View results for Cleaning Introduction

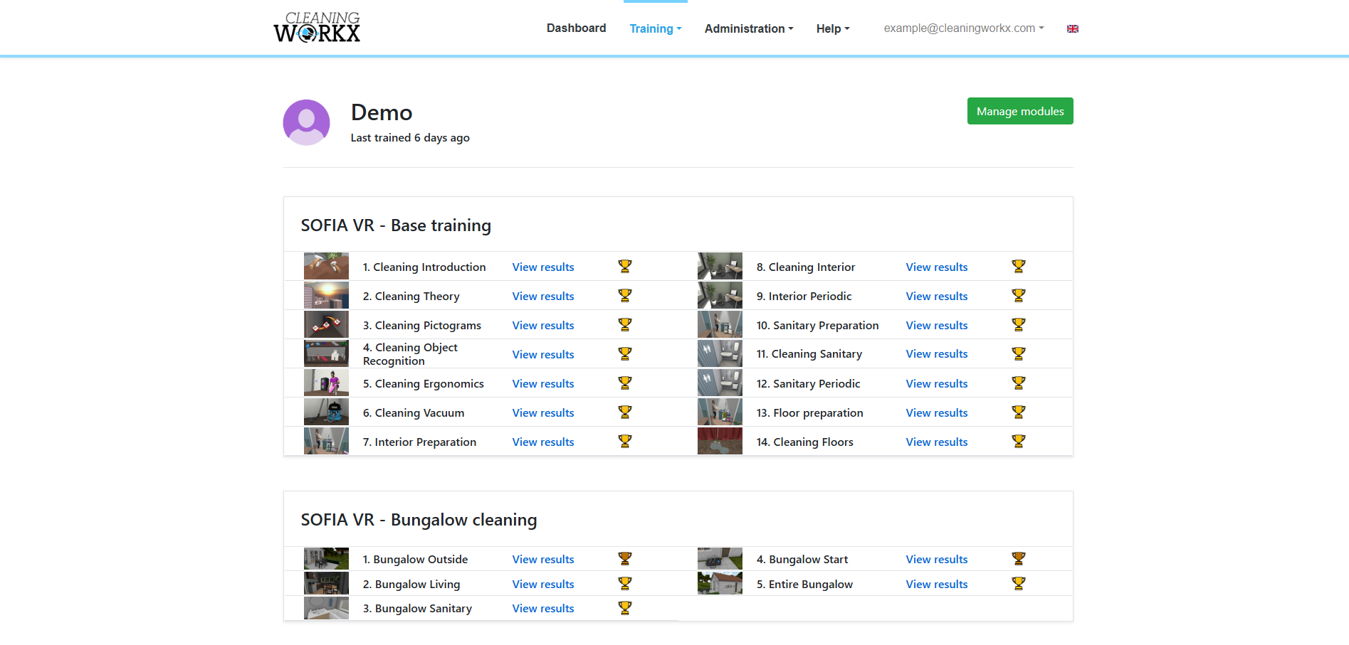coord(543,267)
